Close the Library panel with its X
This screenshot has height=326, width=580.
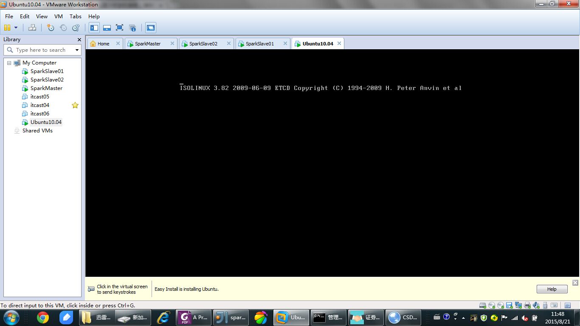coord(79,39)
